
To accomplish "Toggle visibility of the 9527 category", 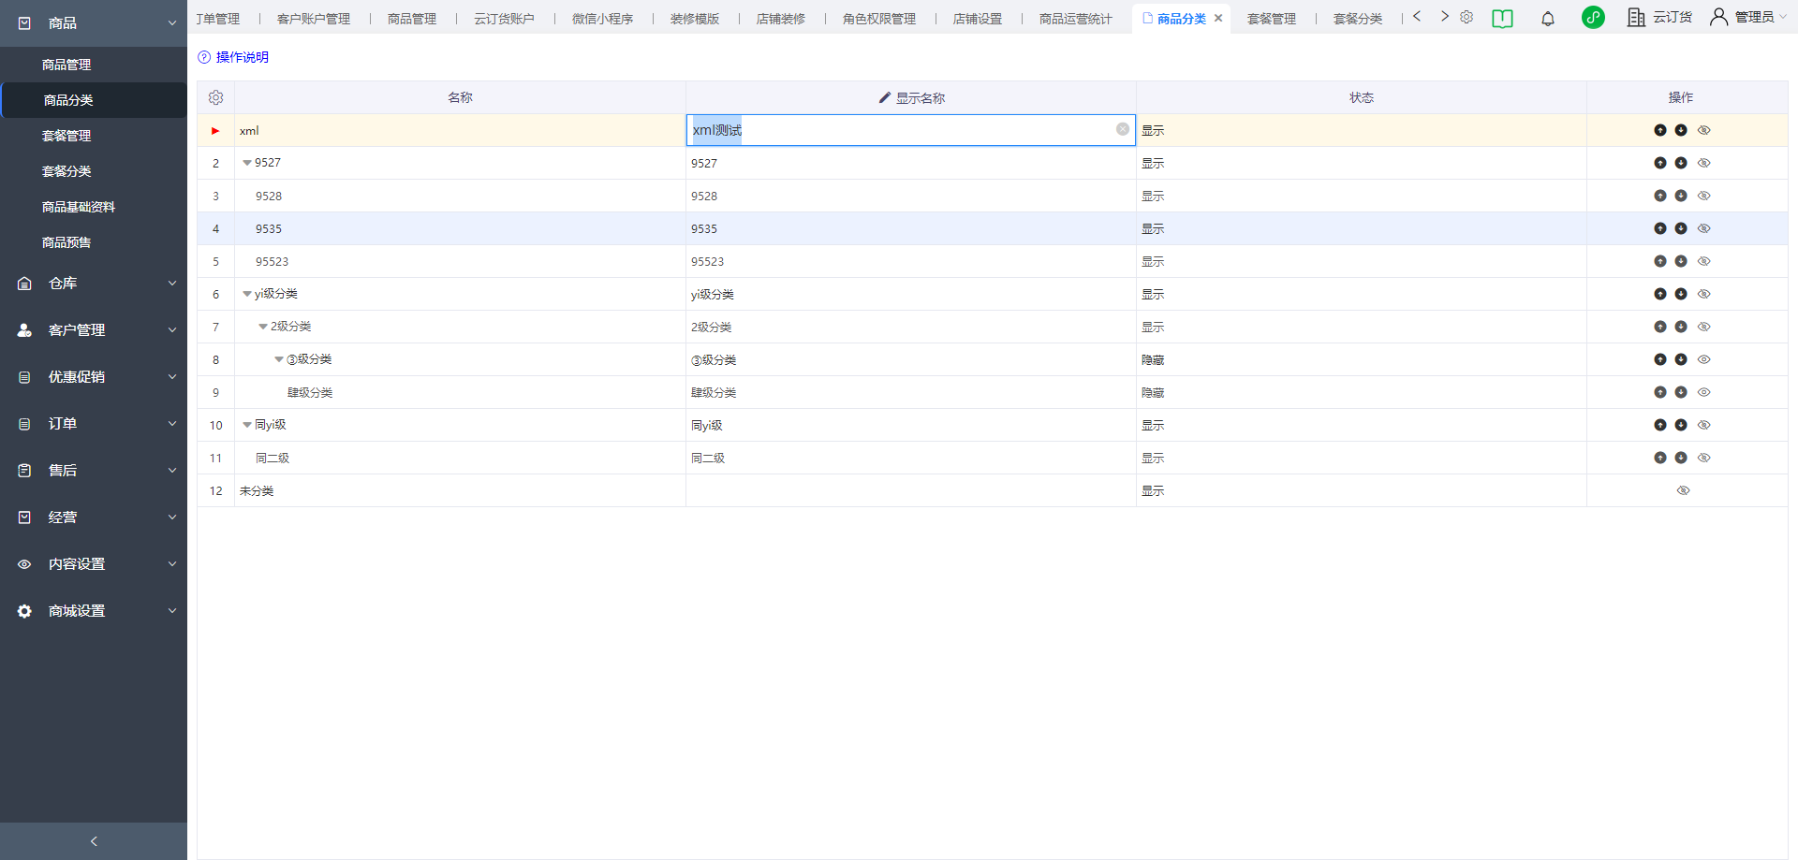I will [x=1704, y=163].
